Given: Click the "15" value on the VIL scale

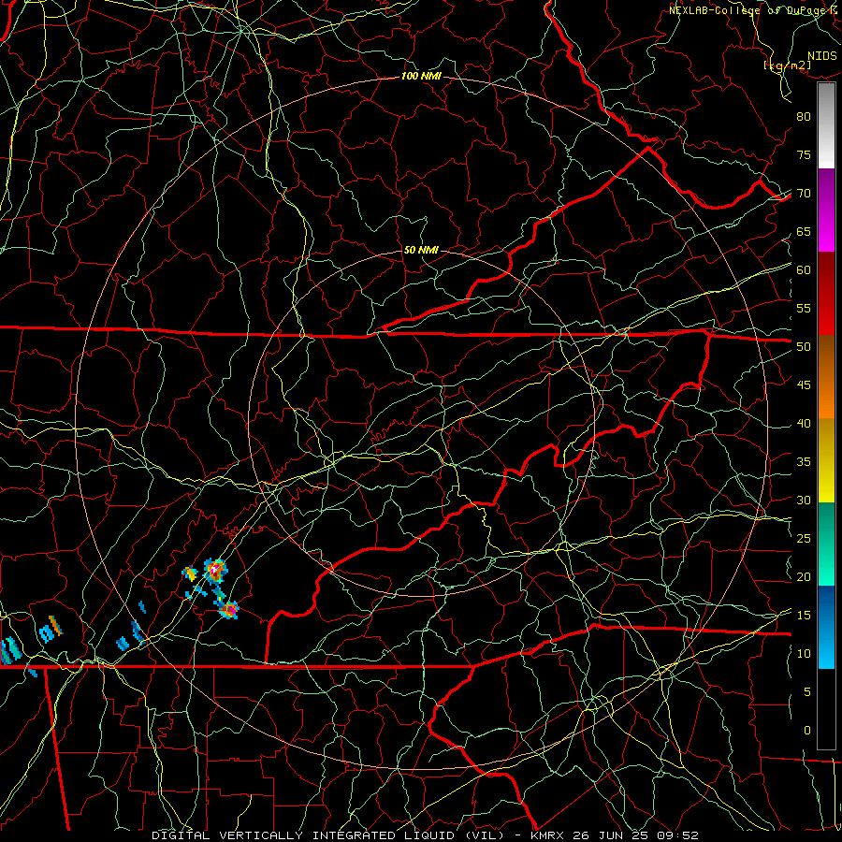Looking at the screenshot, I should click(804, 616).
